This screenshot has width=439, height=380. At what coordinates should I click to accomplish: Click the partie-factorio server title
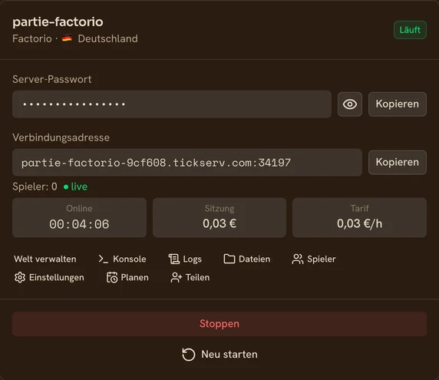[58, 21]
